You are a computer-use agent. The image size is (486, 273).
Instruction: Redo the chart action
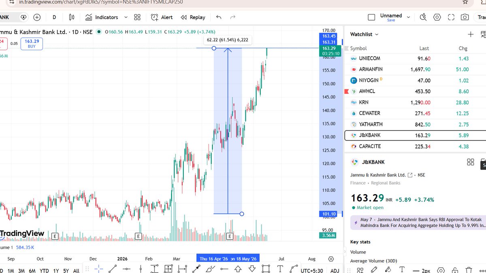[233, 17]
